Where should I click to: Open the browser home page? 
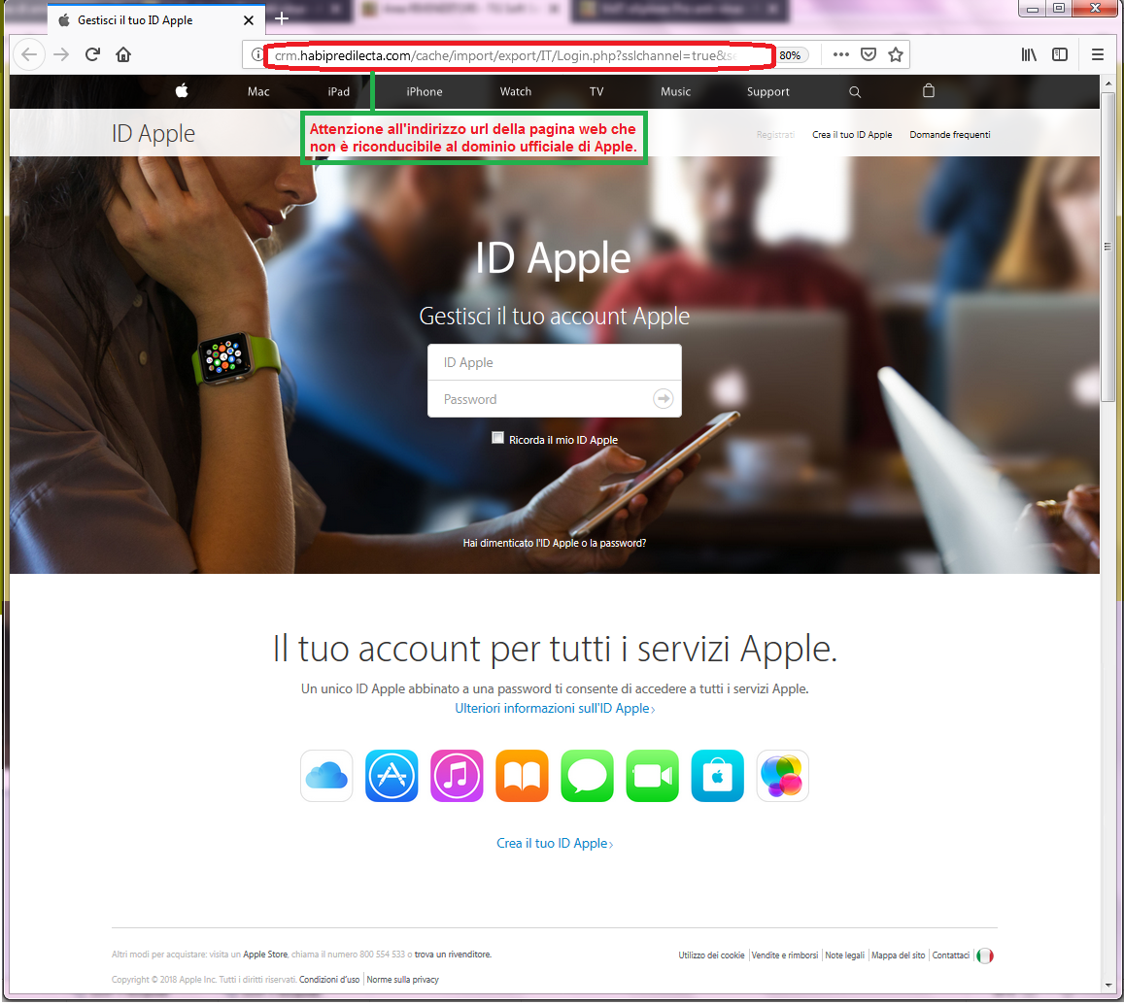pyautogui.click(x=123, y=54)
